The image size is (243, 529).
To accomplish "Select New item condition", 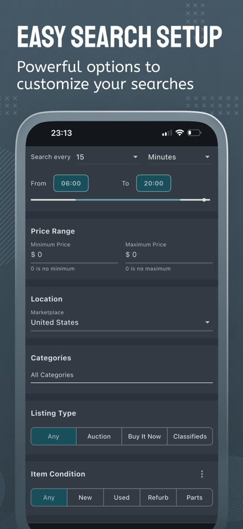I will (85, 497).
